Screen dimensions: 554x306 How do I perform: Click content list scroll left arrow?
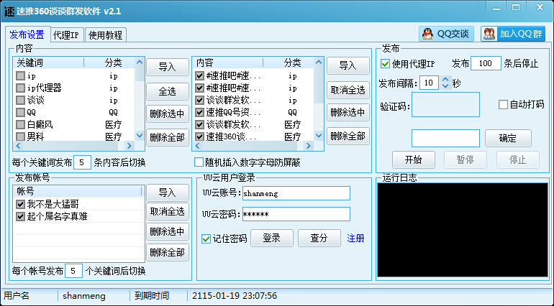click(x=198, y=145)
